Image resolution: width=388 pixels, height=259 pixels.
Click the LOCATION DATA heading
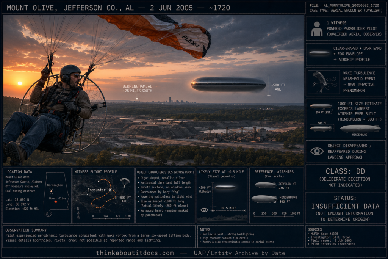point(19,172)
